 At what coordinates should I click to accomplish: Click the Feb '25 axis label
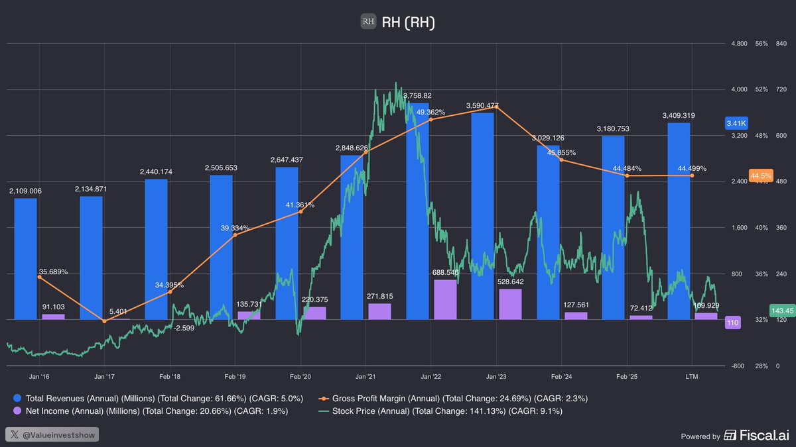[627, 376]
